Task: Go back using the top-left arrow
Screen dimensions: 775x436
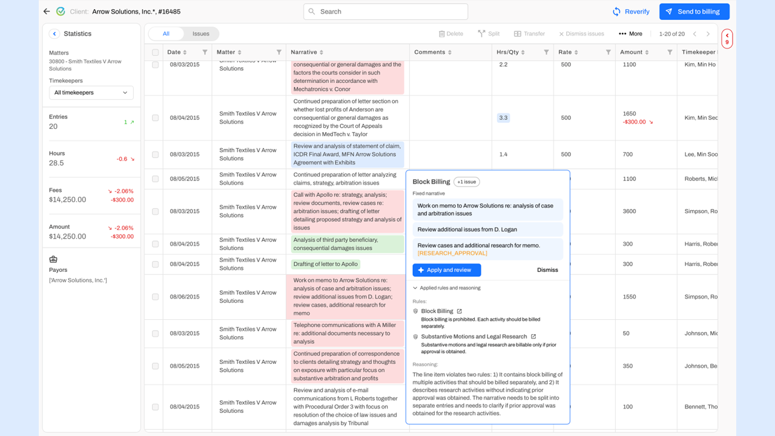Action: pos(47,12)
